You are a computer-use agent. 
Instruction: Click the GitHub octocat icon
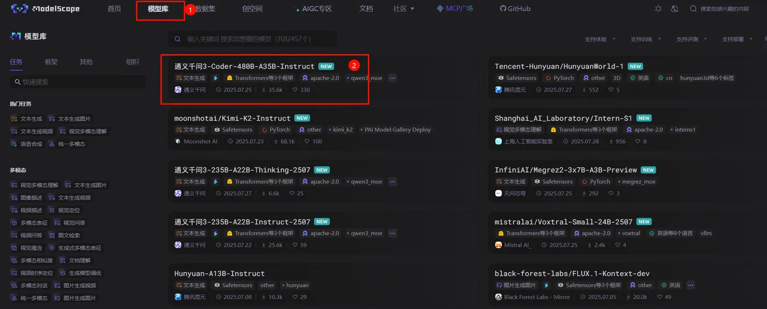pyautogui.click(x=503, y=9)
